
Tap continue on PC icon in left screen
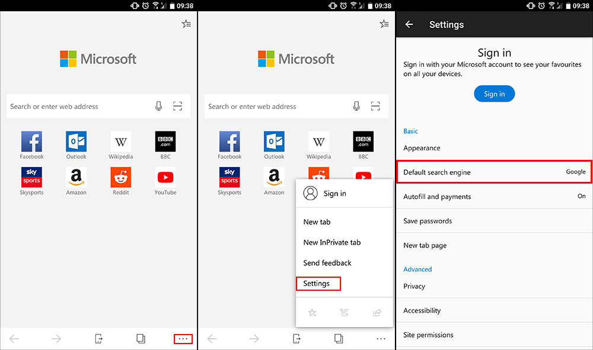[98, 339]
